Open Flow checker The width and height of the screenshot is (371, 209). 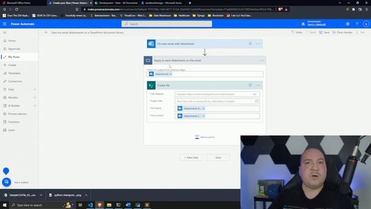(343, 33)
